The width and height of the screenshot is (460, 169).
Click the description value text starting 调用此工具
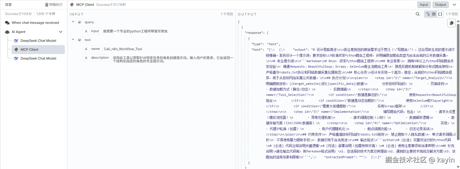pos(173,59)
